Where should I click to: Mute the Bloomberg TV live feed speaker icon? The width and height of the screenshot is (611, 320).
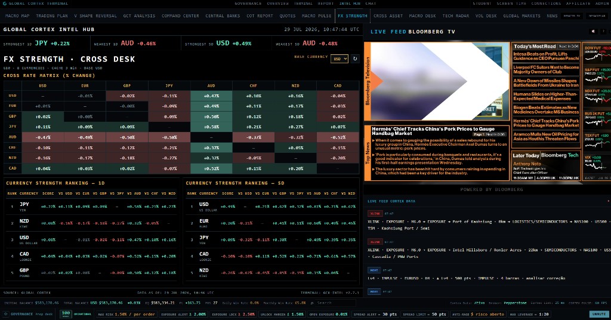pyautogui.click(x=593, y=32)
